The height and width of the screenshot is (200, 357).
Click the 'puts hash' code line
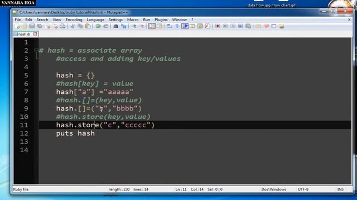coord(75,133)
